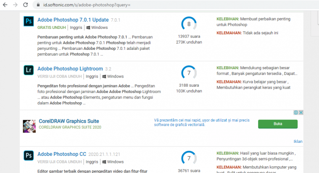Open the CorelDRAW Graphics Suite ad thumbnail

(29, 126)
